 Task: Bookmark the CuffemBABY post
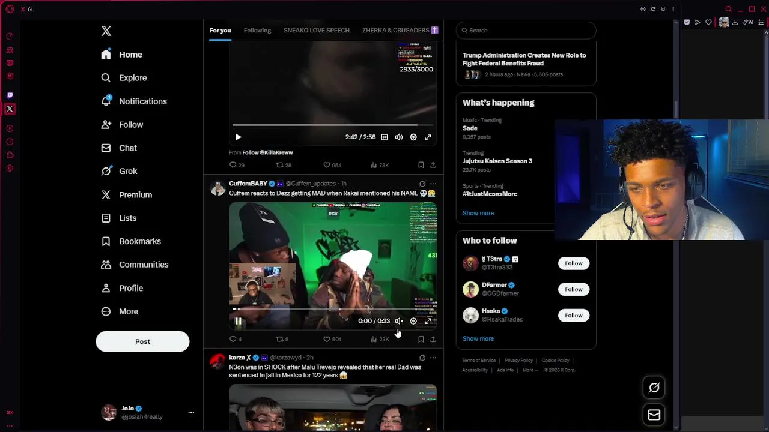pyautogui.click(x=421, y=339)
